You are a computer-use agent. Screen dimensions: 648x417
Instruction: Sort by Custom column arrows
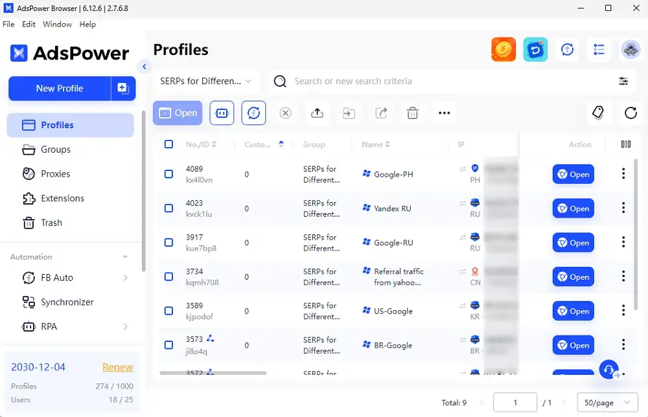(281, 144)
